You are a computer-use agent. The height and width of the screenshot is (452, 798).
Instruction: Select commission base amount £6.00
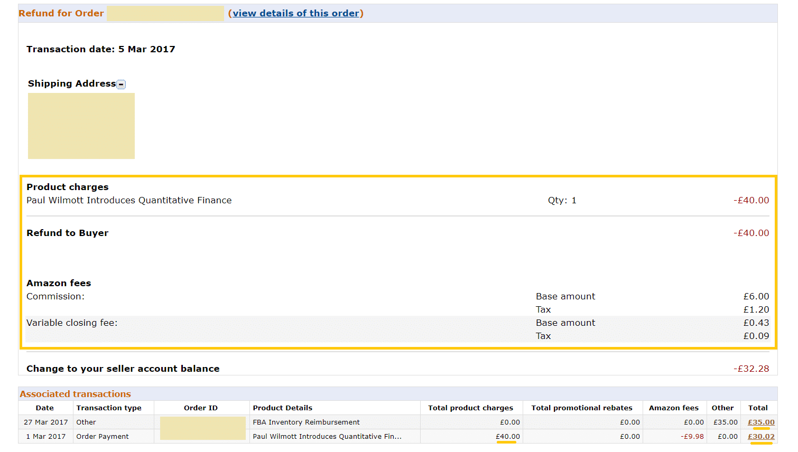[756, 296]
